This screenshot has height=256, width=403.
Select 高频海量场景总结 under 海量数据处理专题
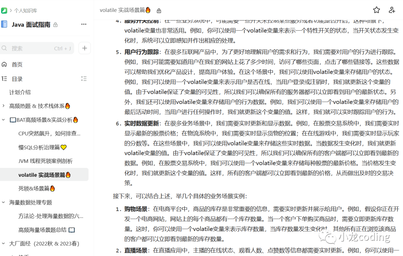click(x=43, y=229)
